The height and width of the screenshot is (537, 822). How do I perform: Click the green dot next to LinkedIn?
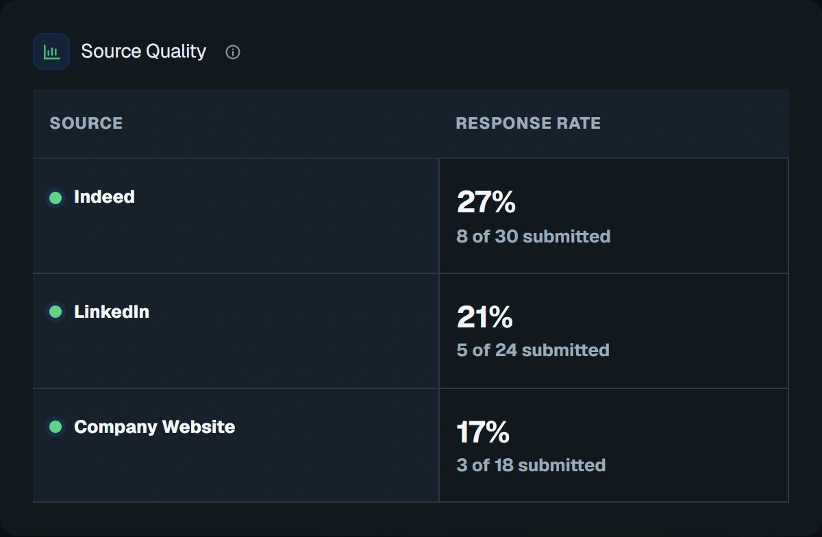(x=56, y=312)
